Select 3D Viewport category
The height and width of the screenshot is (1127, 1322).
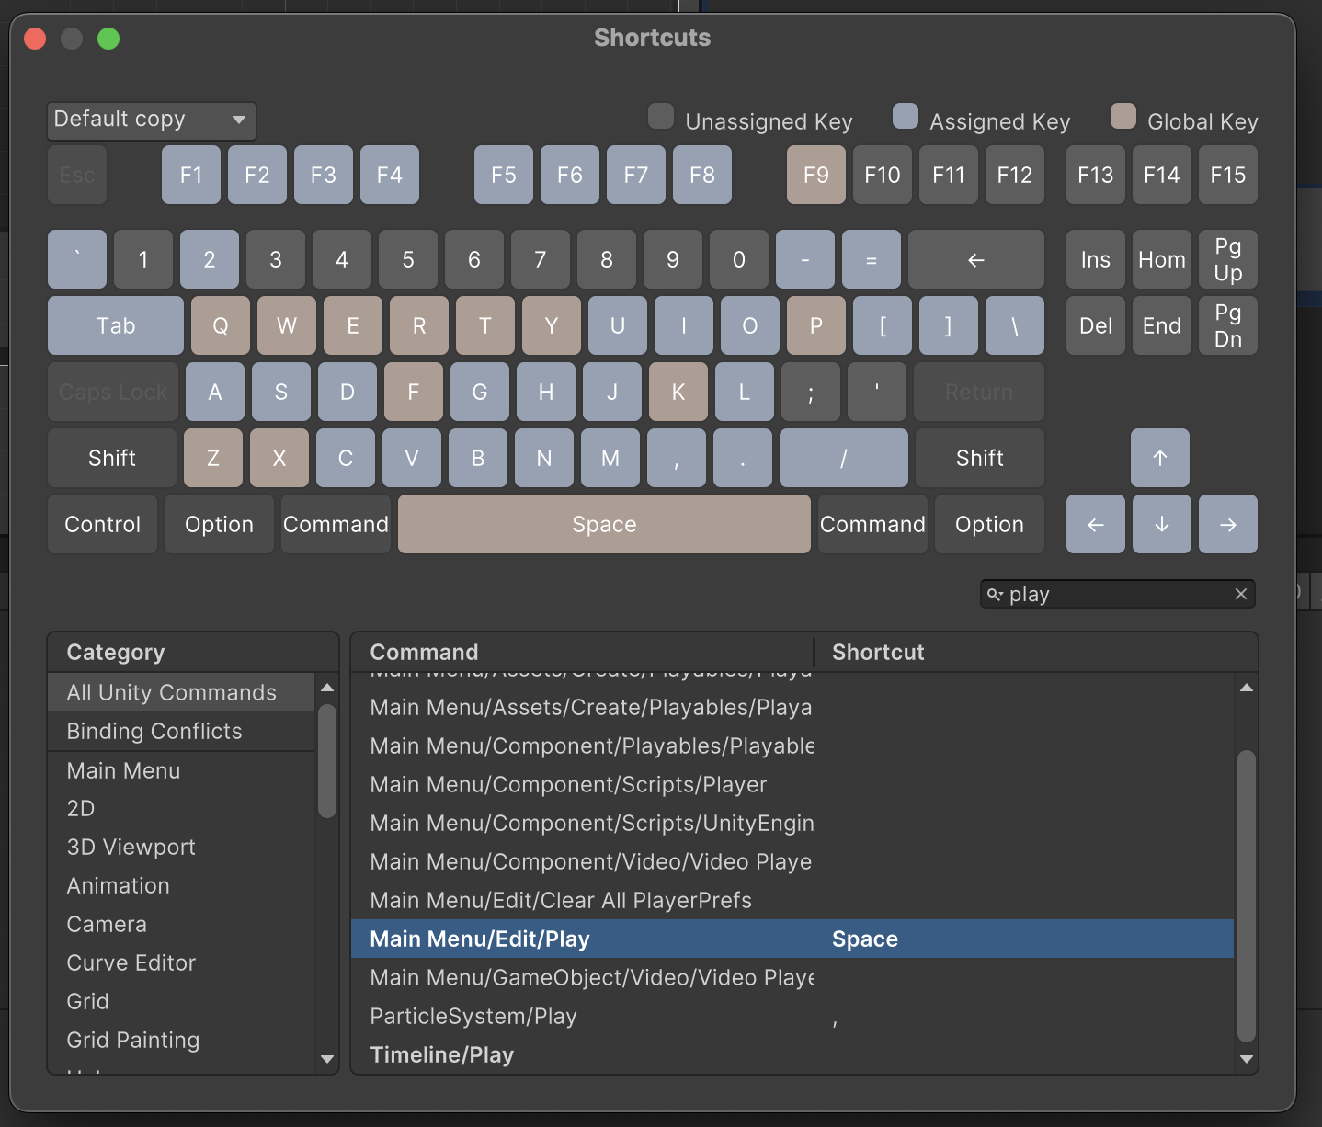181,847
